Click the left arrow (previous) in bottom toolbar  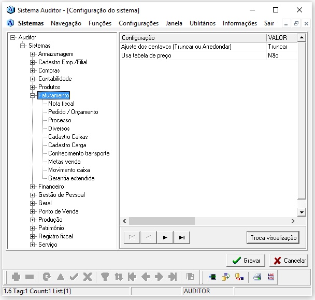tap(146, 277)
